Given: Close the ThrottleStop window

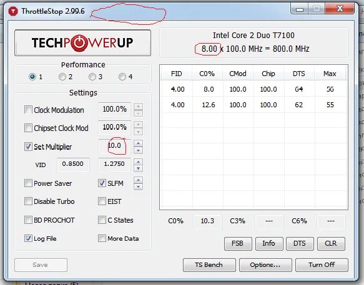Looking at the screenshot, I should pos(340,9).
